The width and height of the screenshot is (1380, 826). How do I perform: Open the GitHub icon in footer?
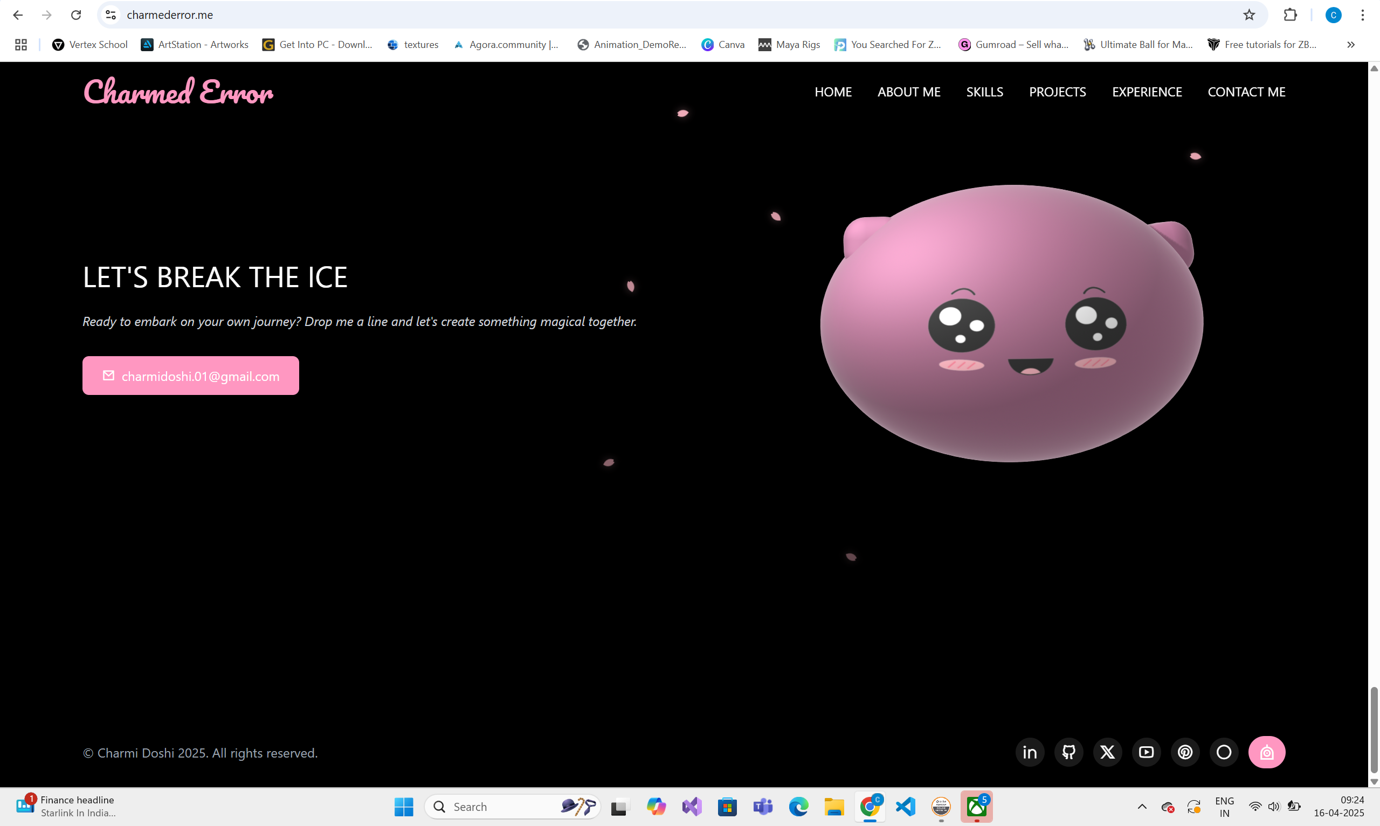[1068, 753]
